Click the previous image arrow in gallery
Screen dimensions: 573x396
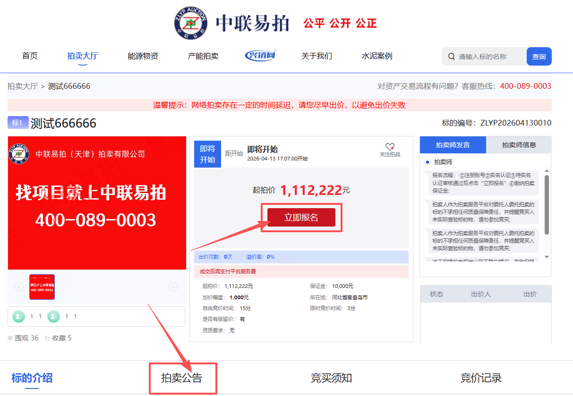(19, 287)
